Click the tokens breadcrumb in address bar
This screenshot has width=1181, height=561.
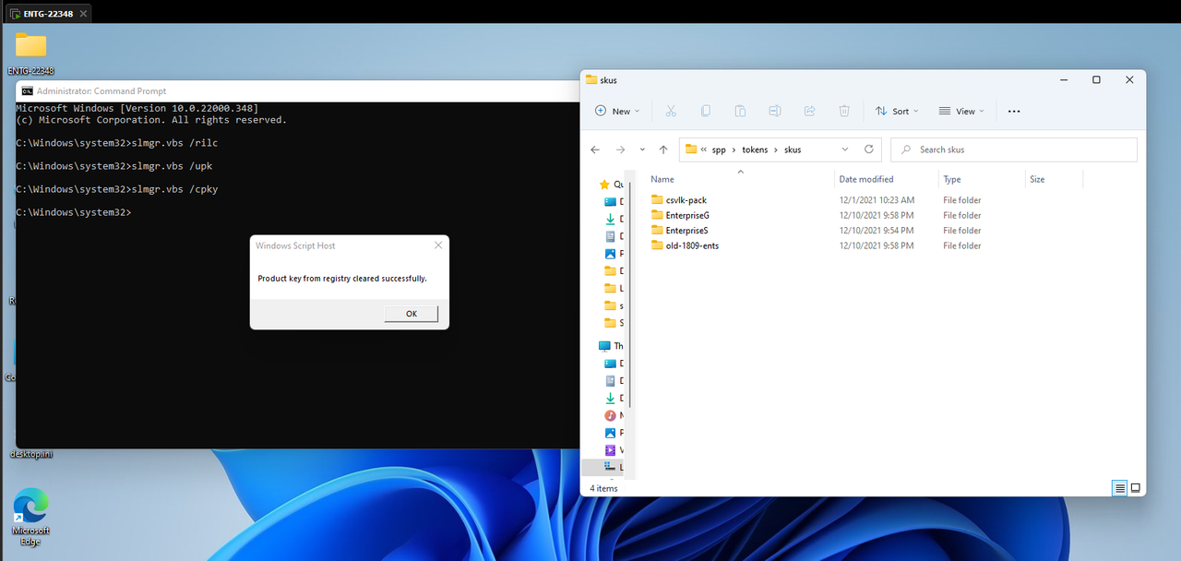click(x=755, y=149)
